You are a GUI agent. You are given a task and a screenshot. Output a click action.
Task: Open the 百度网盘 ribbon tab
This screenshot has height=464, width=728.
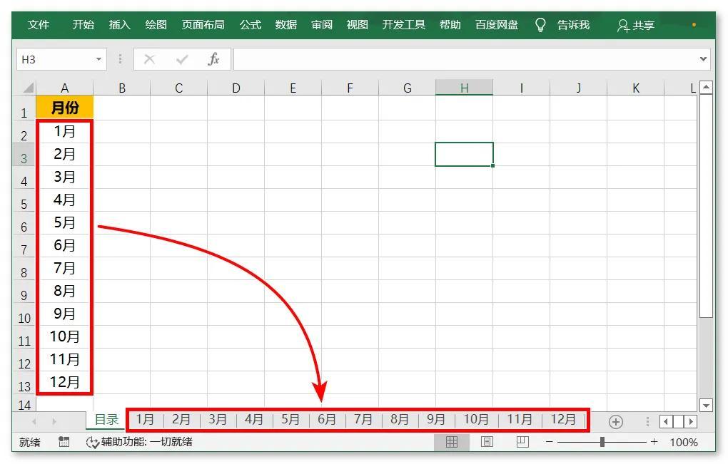coord(496,25)
